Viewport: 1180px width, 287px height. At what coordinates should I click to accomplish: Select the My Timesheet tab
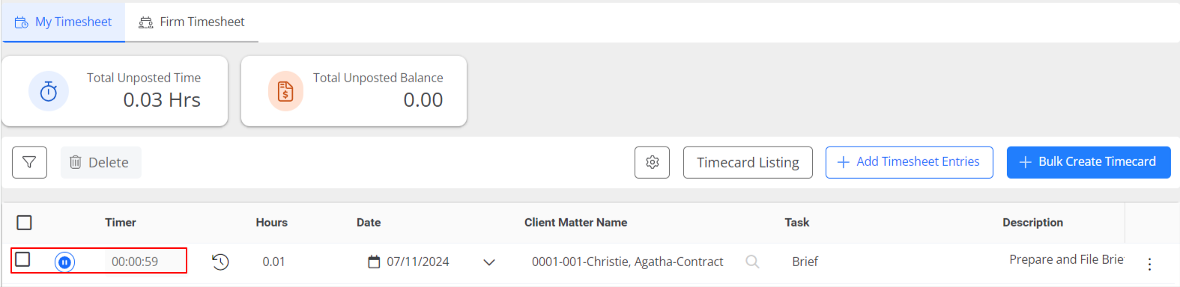63,22
